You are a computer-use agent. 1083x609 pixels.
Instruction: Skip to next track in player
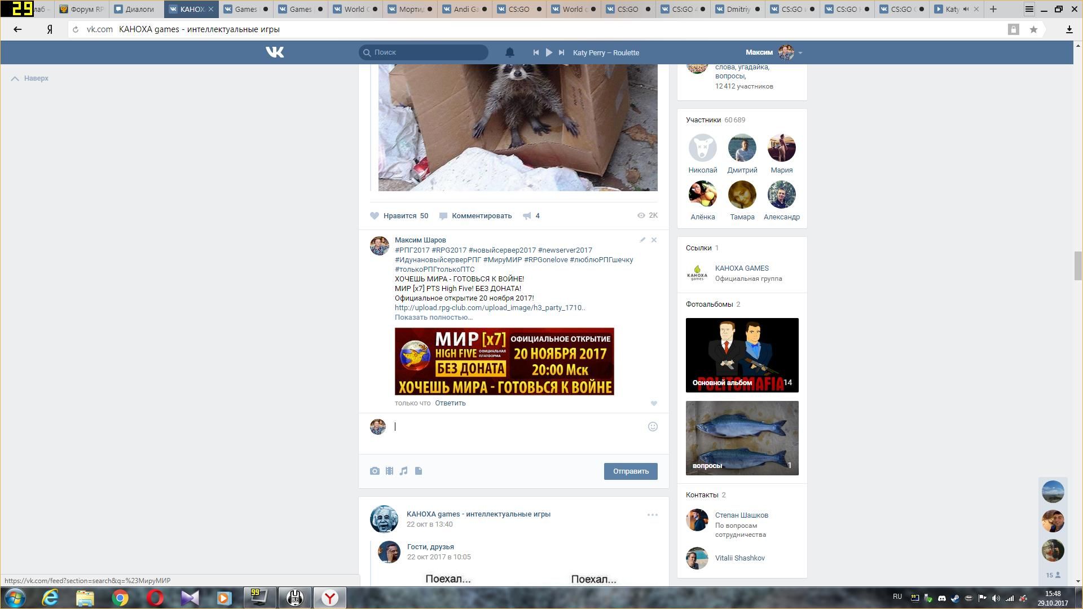click(x=561, y=52)
